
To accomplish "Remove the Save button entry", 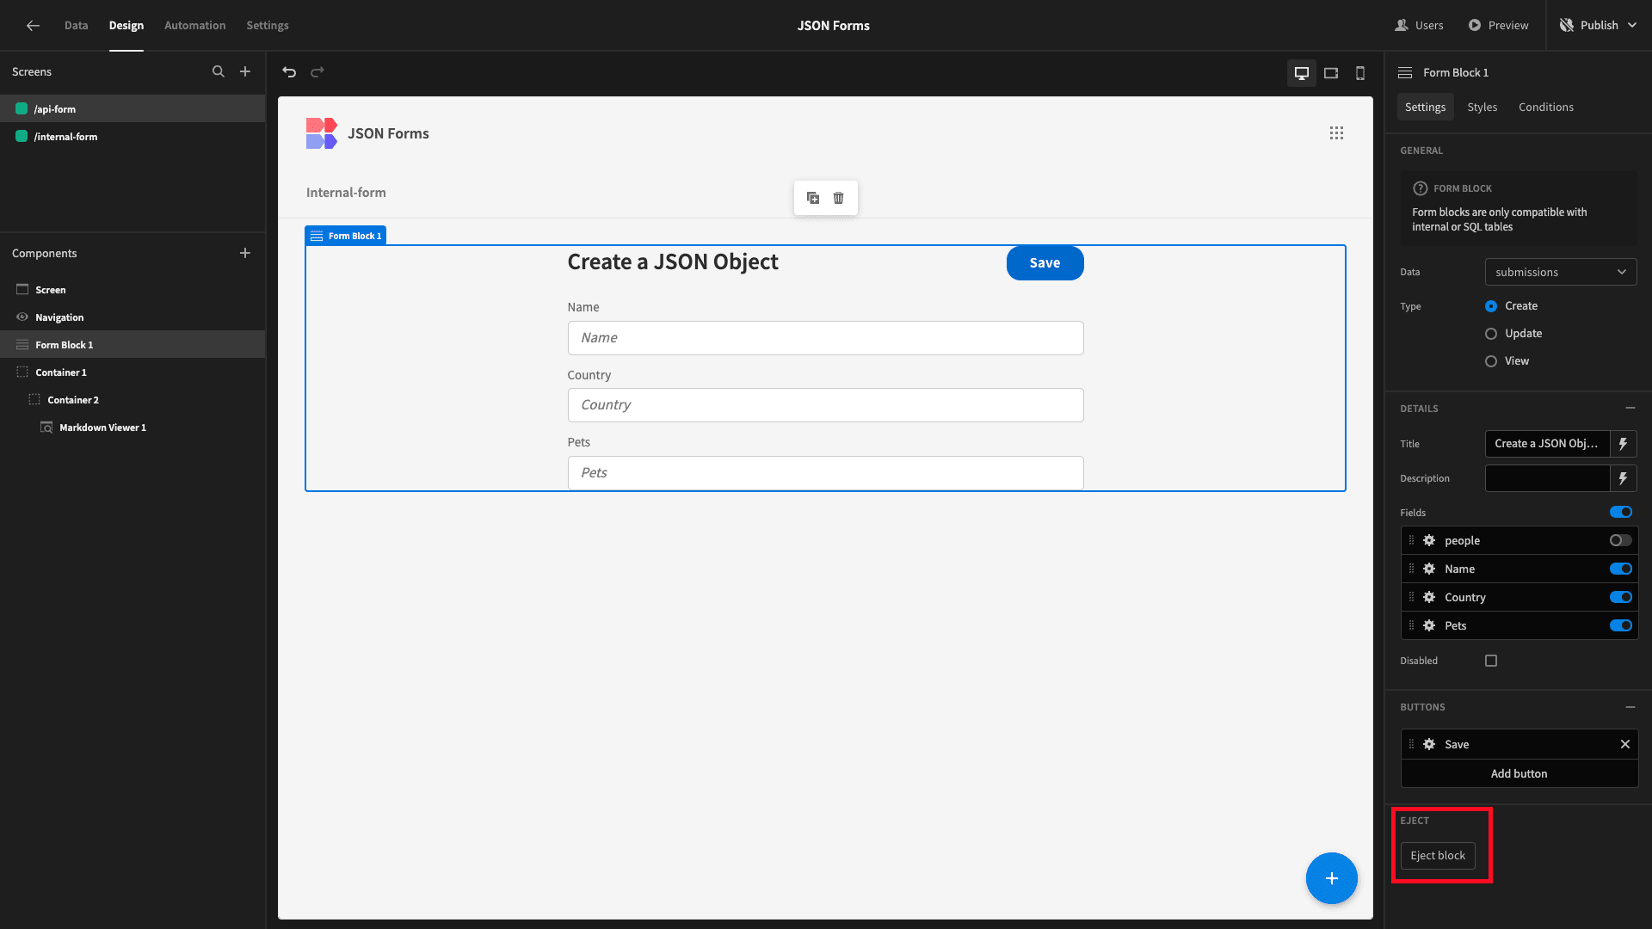I will click(1625, 745).
